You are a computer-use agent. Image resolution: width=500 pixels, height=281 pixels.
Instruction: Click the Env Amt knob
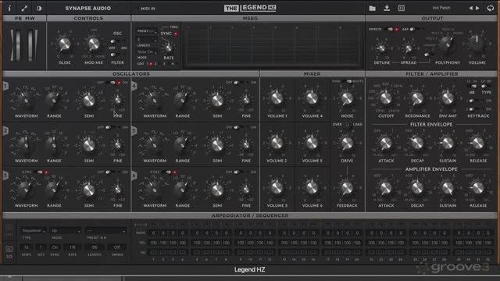tap(448, 98)
